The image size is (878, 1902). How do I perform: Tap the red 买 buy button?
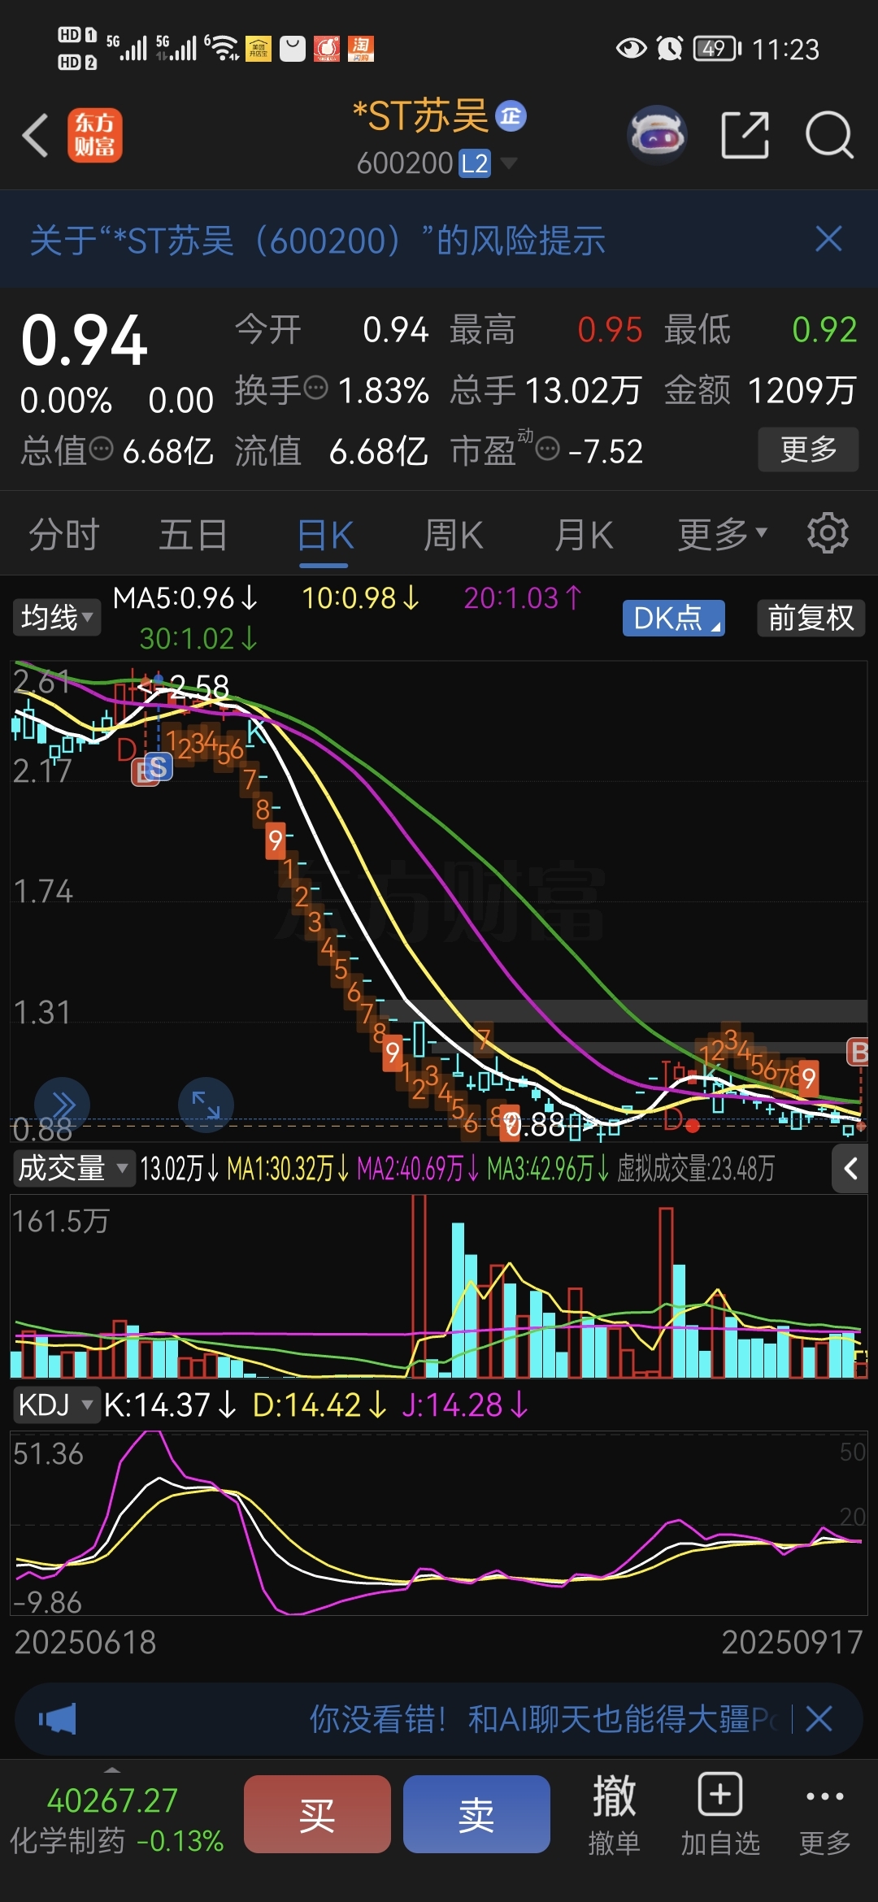[x=317, y=1814]
